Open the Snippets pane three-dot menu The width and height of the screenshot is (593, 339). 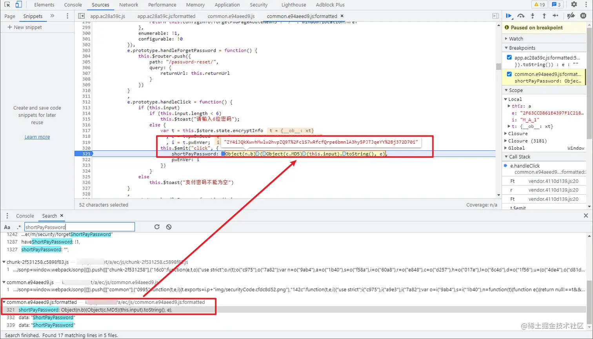67,16
